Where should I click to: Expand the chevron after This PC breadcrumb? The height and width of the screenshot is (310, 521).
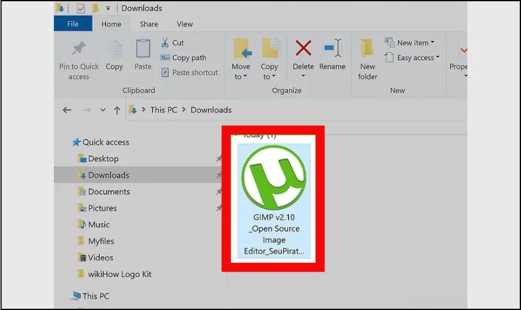click(x=184, y=110)
